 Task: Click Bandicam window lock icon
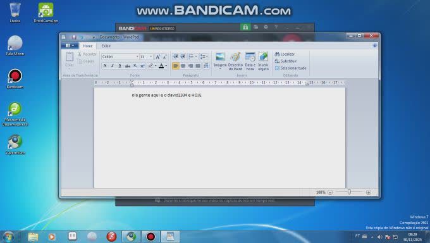pyautogui.click(x=245, y=27)
